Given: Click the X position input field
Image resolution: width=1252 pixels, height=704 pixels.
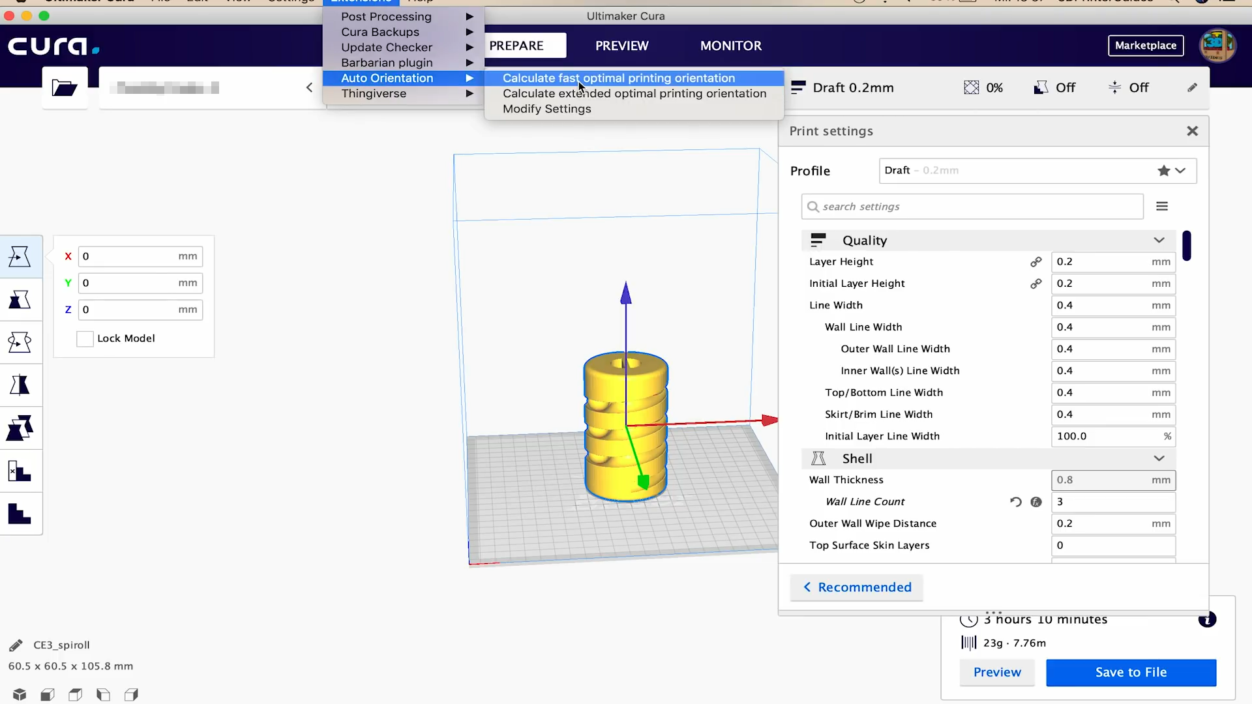Looking at the screenshot, I should pyautogui.click(x=140, y=257).
